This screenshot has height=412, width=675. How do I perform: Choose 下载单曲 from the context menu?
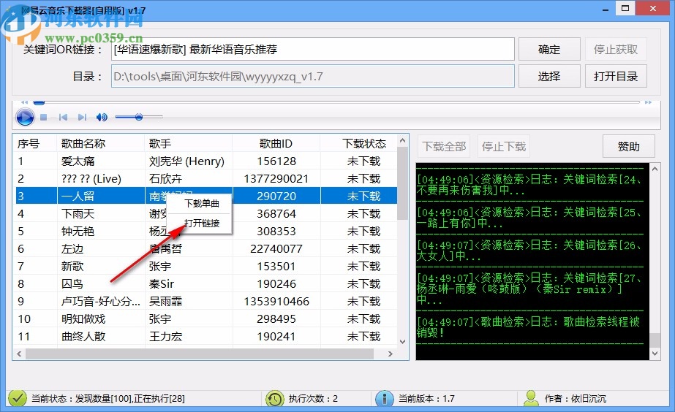[202, 203]
